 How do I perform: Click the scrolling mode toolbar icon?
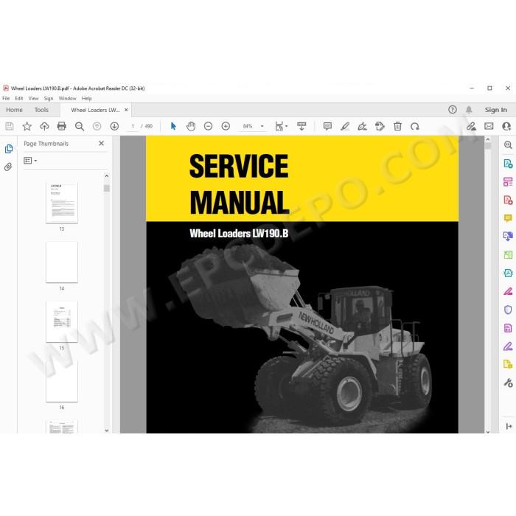click(301, 126)
